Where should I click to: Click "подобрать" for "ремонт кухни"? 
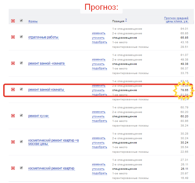coord(100,121)
